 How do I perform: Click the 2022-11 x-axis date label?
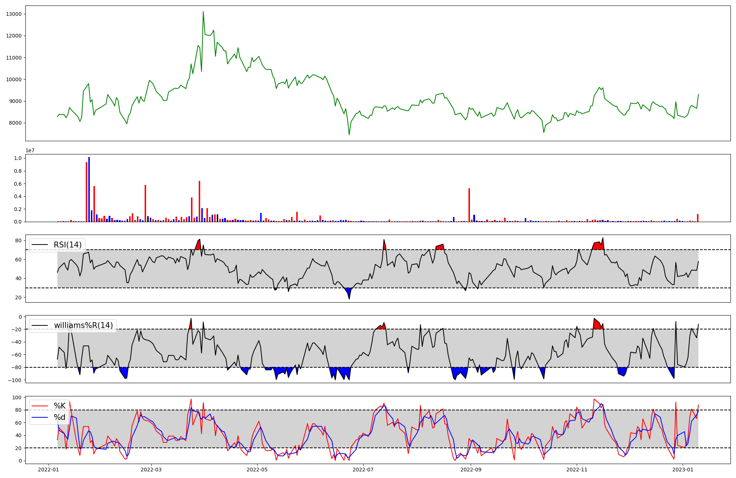[x=577, y=470]
